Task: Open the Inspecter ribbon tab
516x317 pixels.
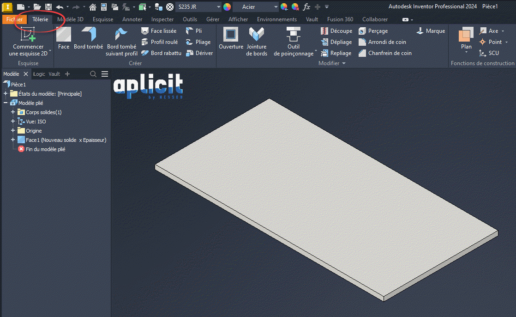Action: (162, 19)
